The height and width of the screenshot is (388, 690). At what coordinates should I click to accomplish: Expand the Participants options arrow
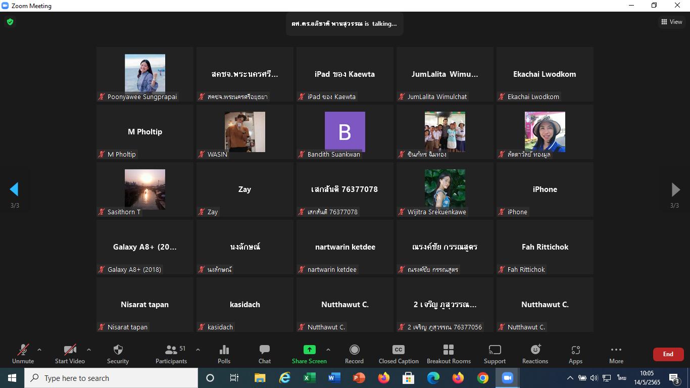click(x=198, y=350)
